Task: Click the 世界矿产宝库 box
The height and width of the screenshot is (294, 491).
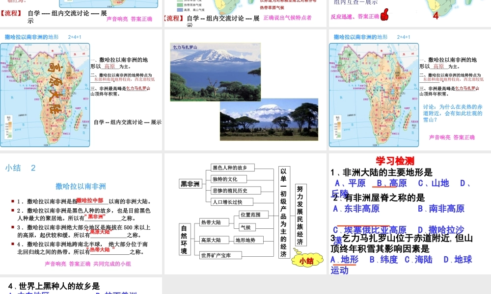Action: click(220, 255)
